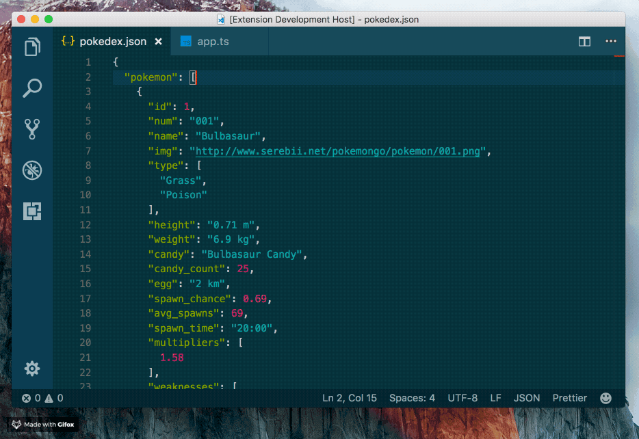639x439 pixels.
Task: Send feedback via the smiley icon
Action: click(x=605, y=397)
